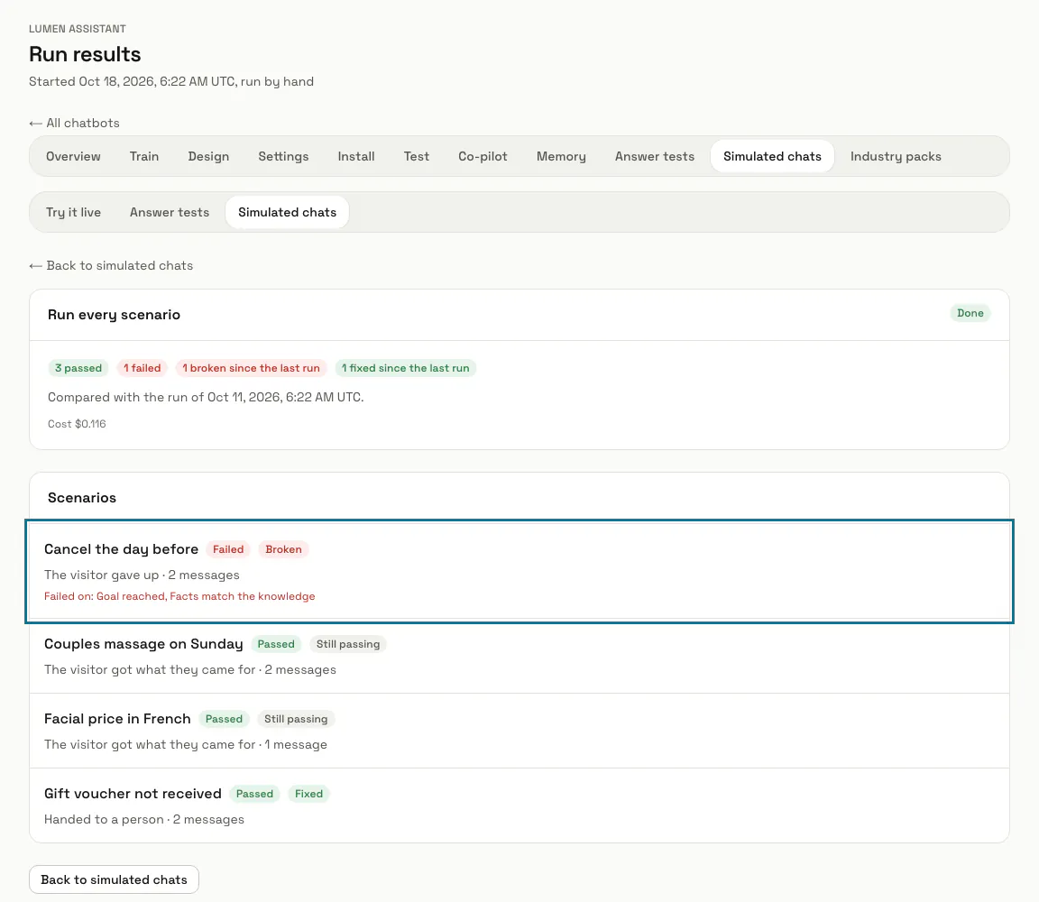Select Simulated chats in the main tab bar
This screenshot has height=902, width=1039.
pos(773,156)
